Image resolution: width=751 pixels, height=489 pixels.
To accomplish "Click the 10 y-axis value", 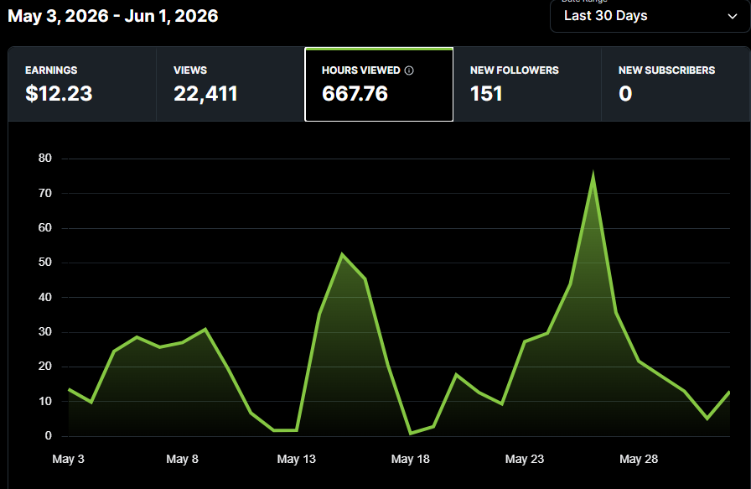I will pyautogui.click(x=45, y=401).
